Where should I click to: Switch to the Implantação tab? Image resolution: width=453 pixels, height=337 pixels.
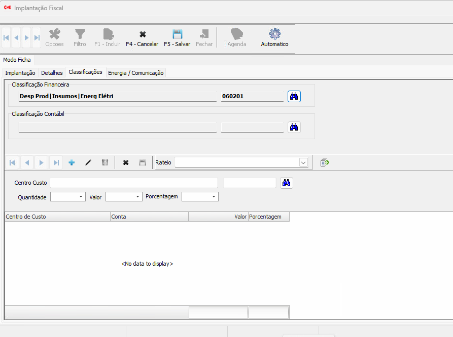(20, 73)
